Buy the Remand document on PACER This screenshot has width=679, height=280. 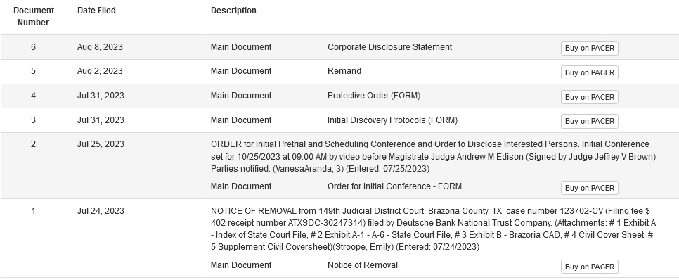(589, 72)
